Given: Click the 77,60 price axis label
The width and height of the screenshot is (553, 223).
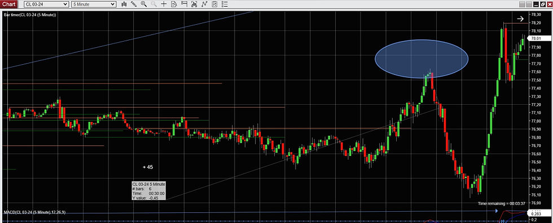Looking at the screenshot, I should pyautogui.click(x=536, y=72).
